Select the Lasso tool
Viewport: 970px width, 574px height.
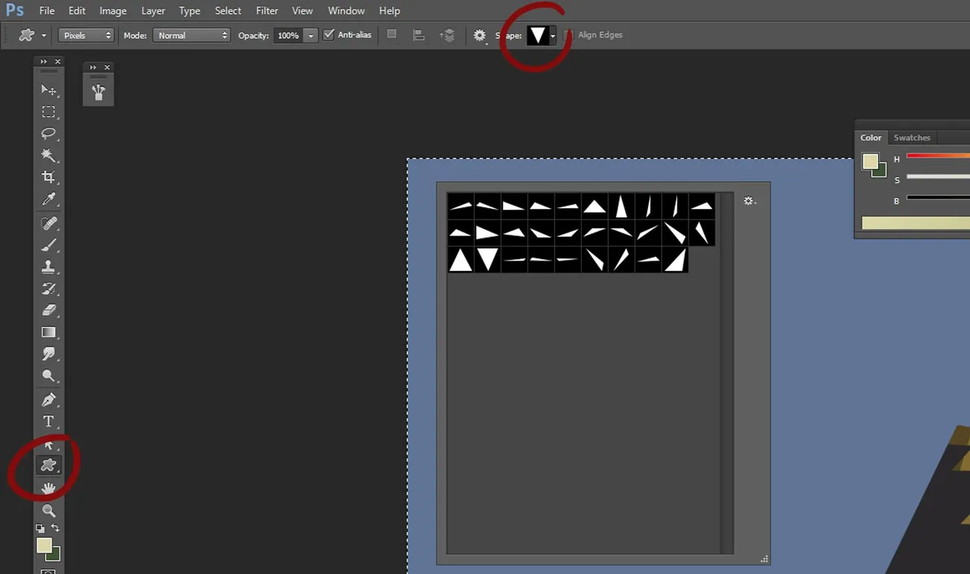(x=48, y=134)
